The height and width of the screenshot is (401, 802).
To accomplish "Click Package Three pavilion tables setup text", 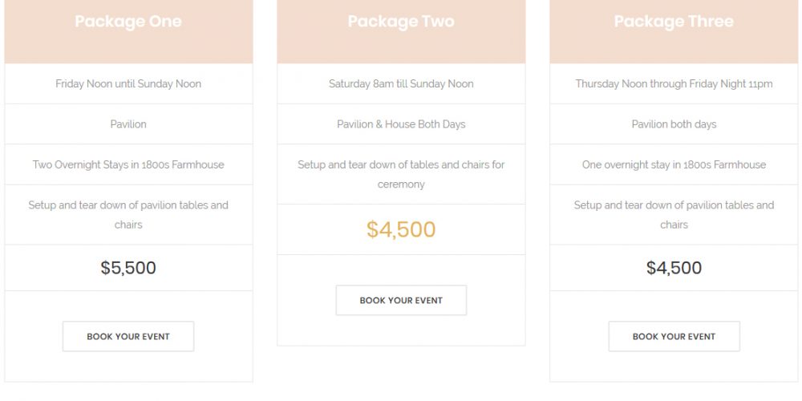I will 674,215.
